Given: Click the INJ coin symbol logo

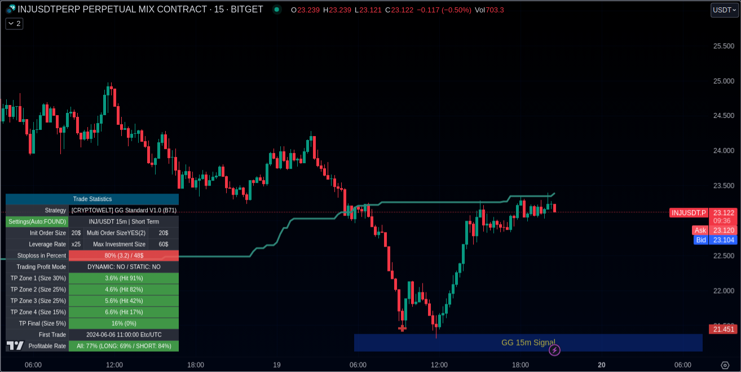Looking at the screenshot, I should 11,10.
